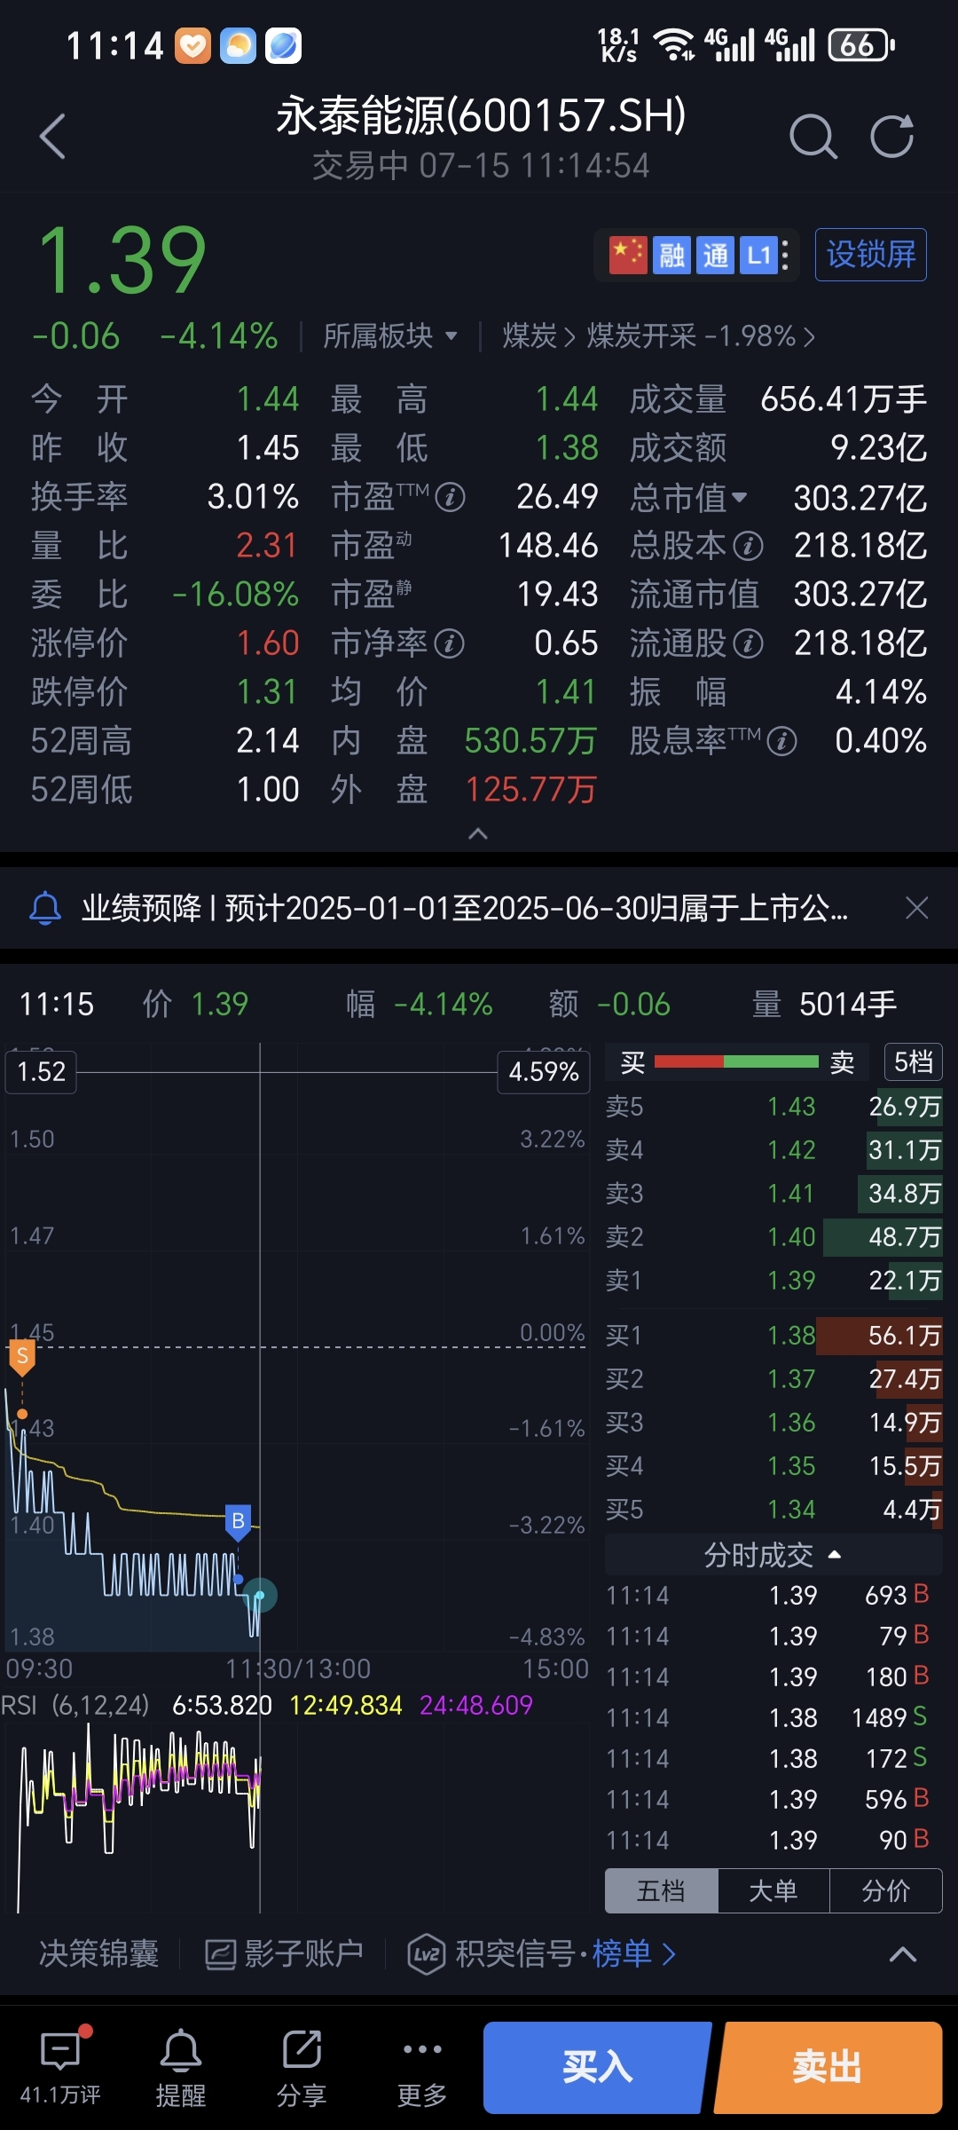Tap the L1 quote level badge

coord(758,256)
